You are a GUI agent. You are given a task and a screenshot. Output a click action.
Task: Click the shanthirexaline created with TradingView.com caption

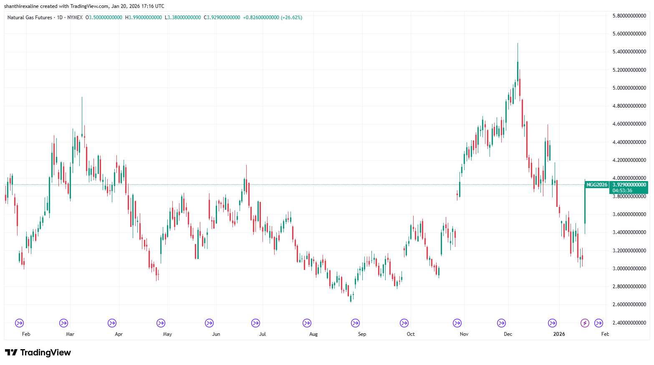click(x=84, y=6)
